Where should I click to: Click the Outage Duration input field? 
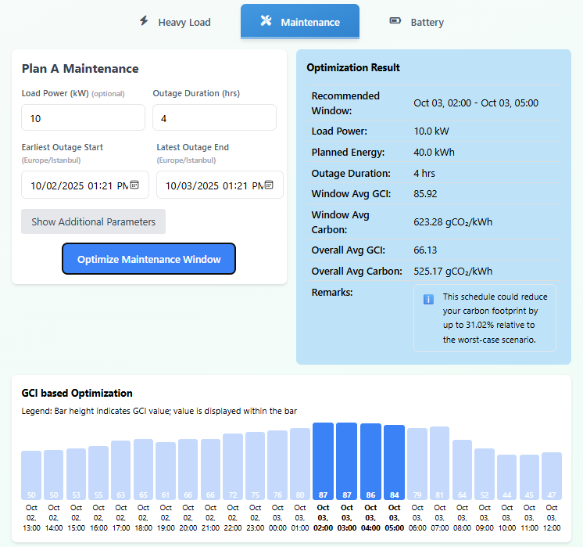(x=214, y=118)
